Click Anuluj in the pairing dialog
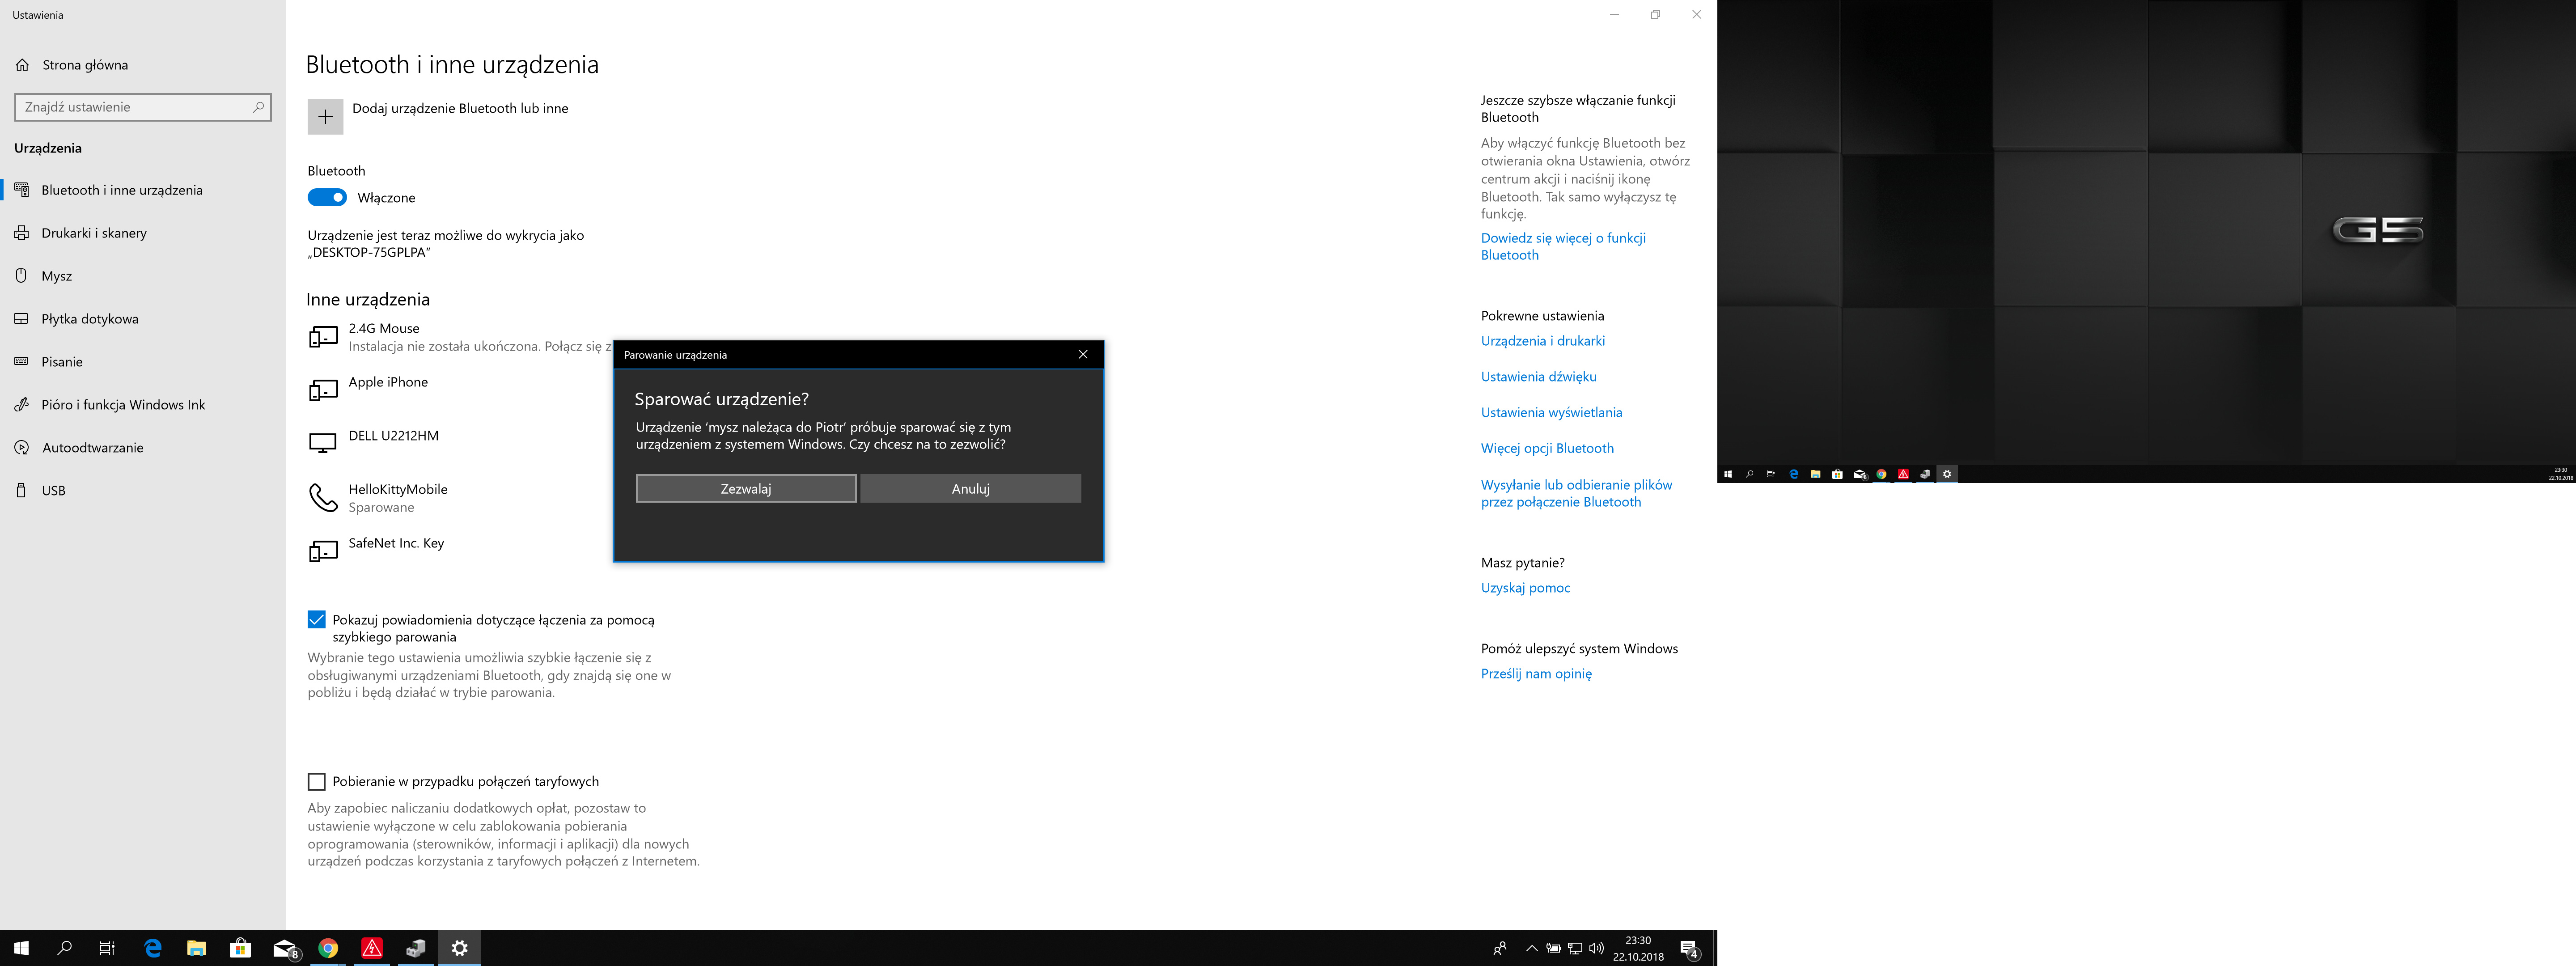 point(970,489)
